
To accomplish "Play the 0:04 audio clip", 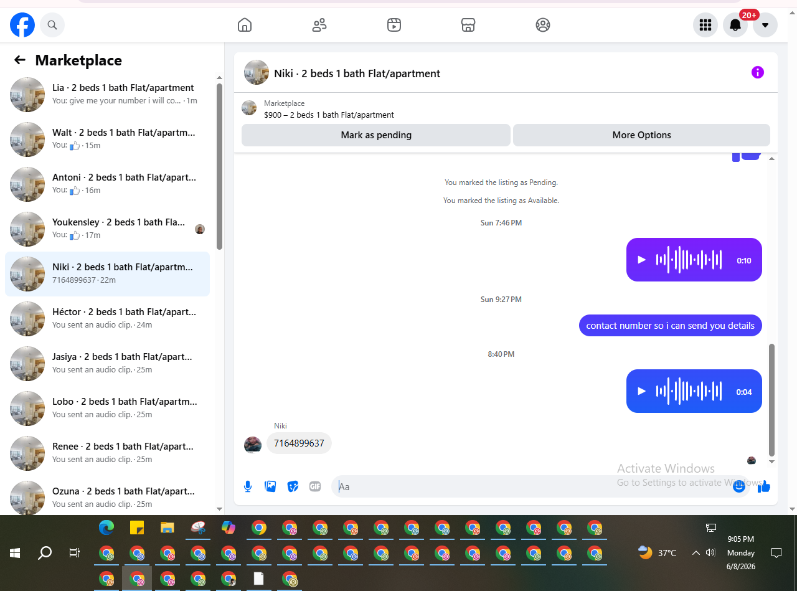I will coord(642,391).
